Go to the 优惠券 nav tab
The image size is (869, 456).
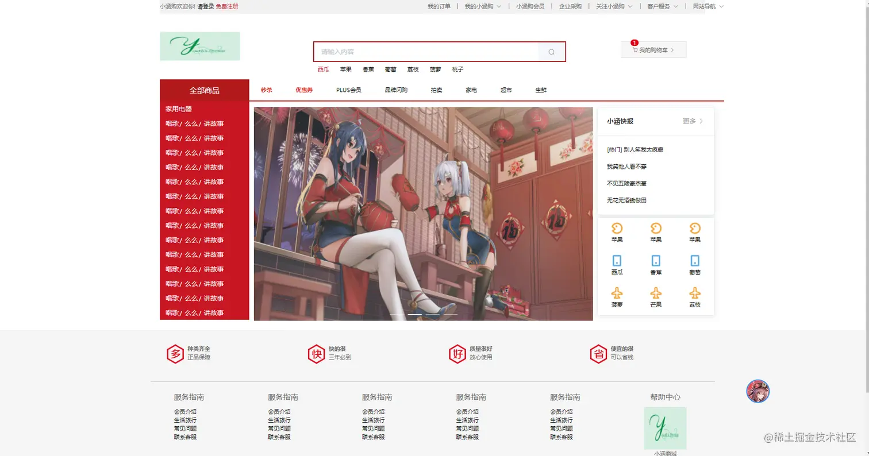[304, 90]
